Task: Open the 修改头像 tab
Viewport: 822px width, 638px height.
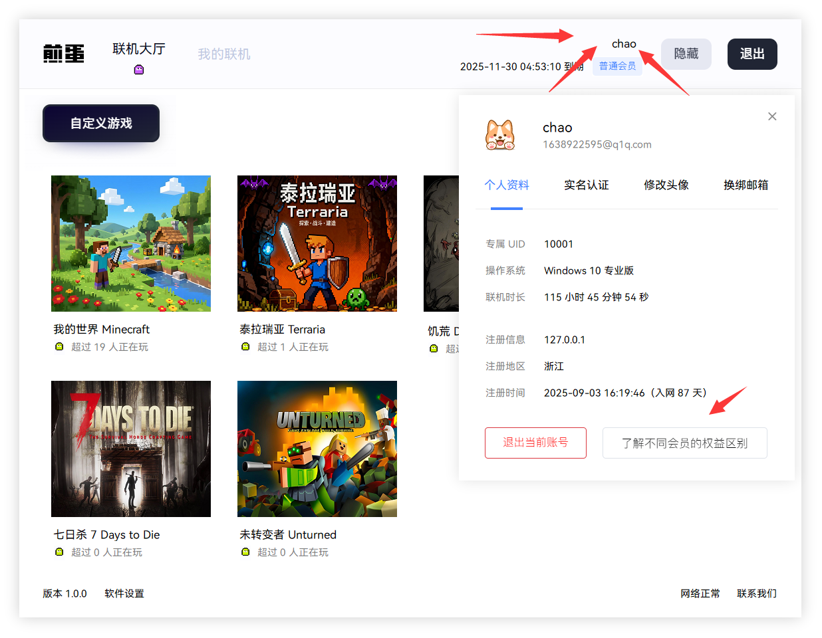Action: coord(666,185)
